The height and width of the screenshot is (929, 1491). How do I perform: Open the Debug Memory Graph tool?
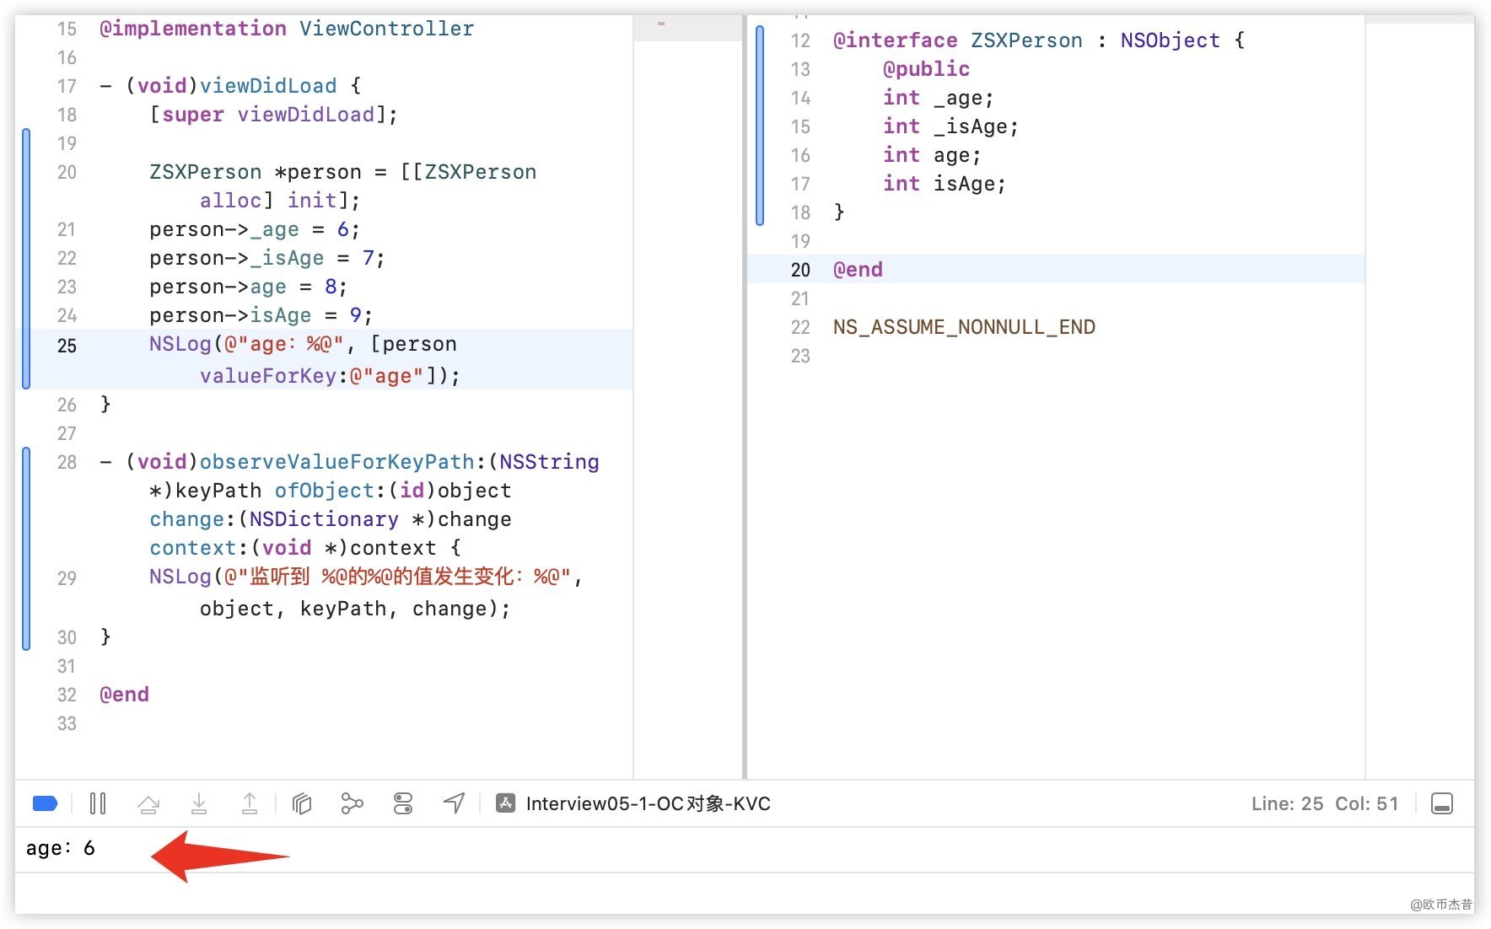tap(352, 803)
